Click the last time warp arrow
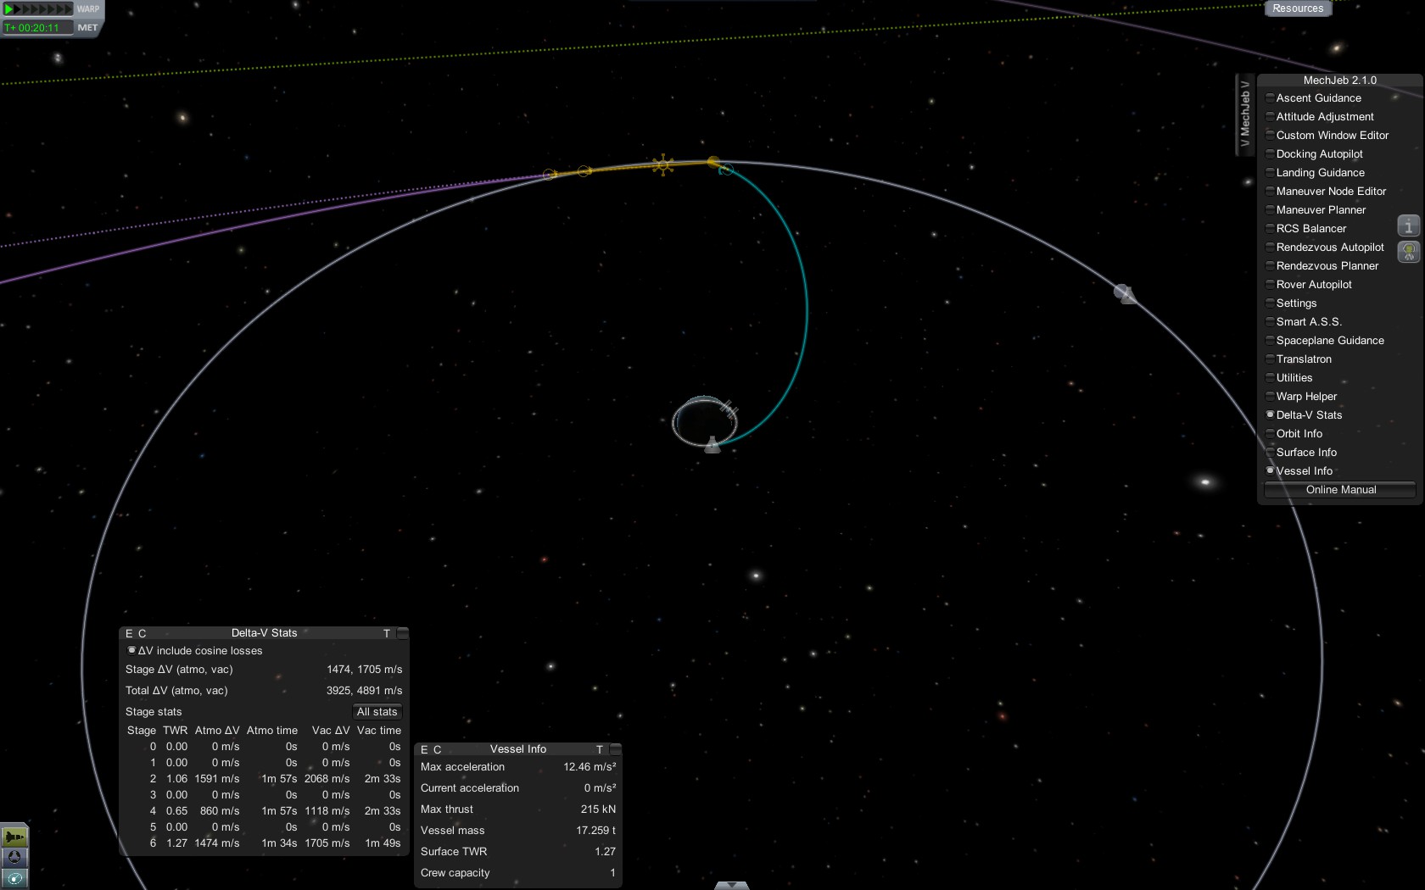 coord(69,9)
